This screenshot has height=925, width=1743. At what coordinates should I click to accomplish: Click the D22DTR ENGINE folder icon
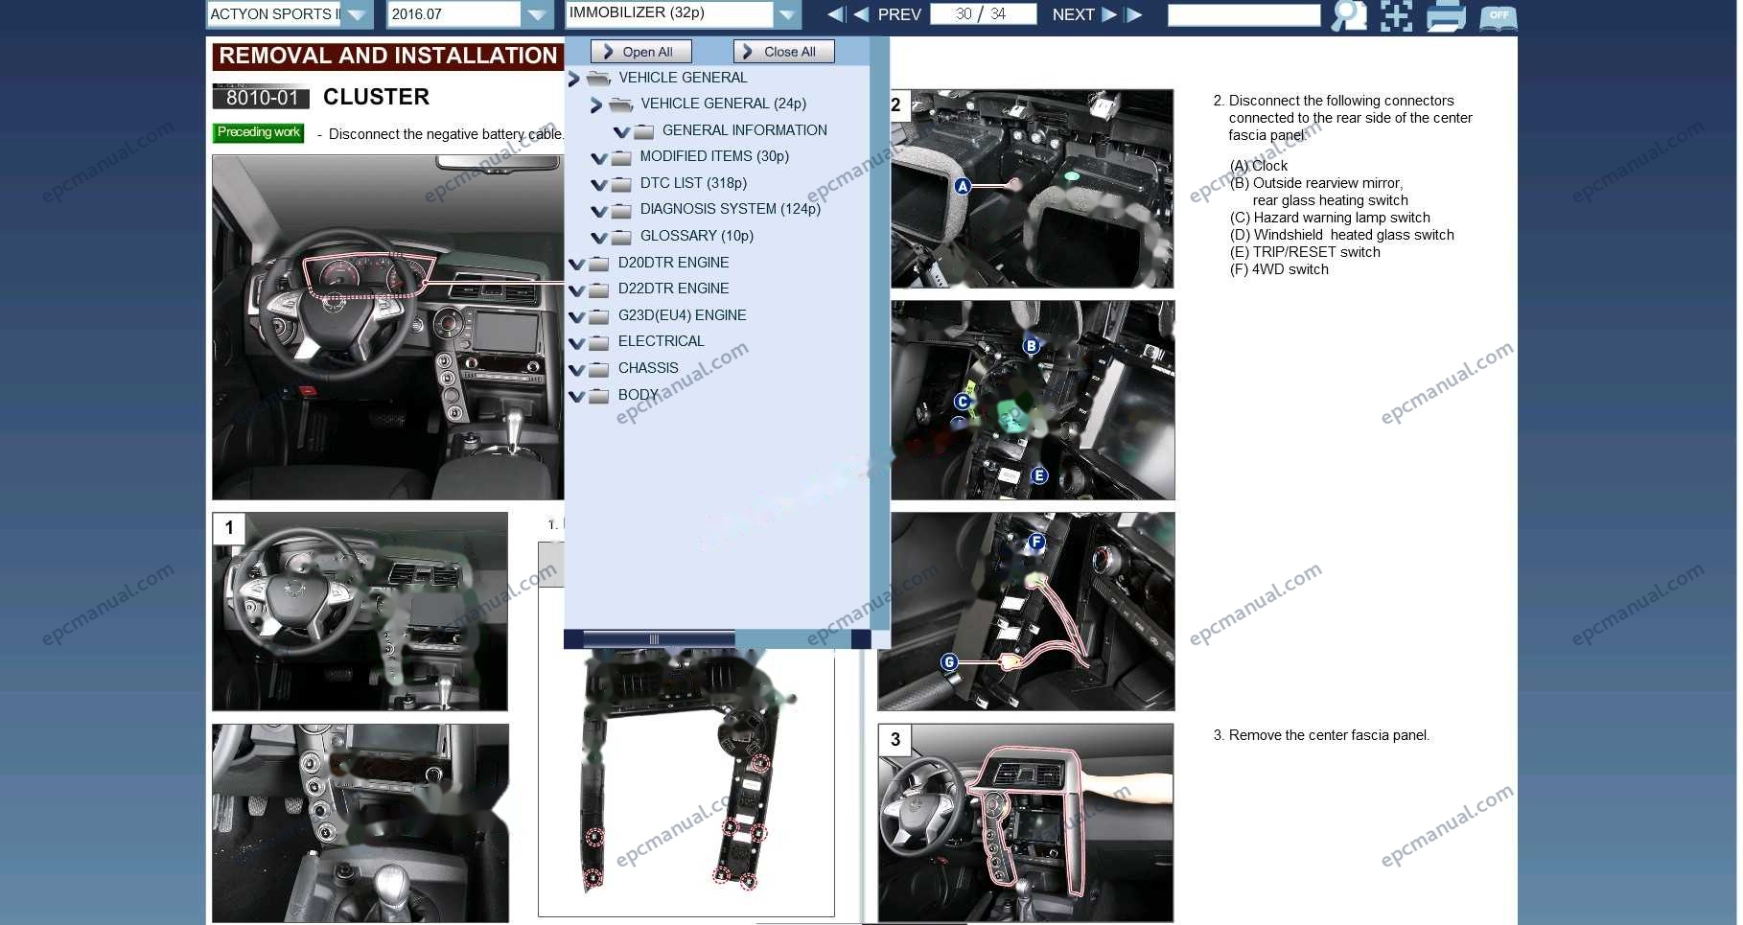599,289
